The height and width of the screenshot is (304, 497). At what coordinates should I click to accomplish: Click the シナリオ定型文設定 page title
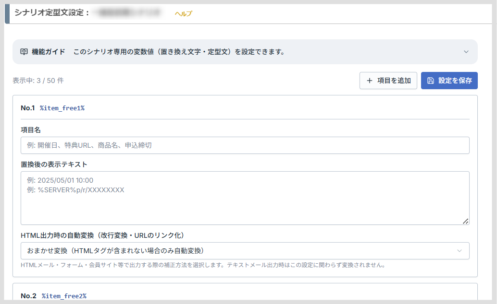click(51, 12)
